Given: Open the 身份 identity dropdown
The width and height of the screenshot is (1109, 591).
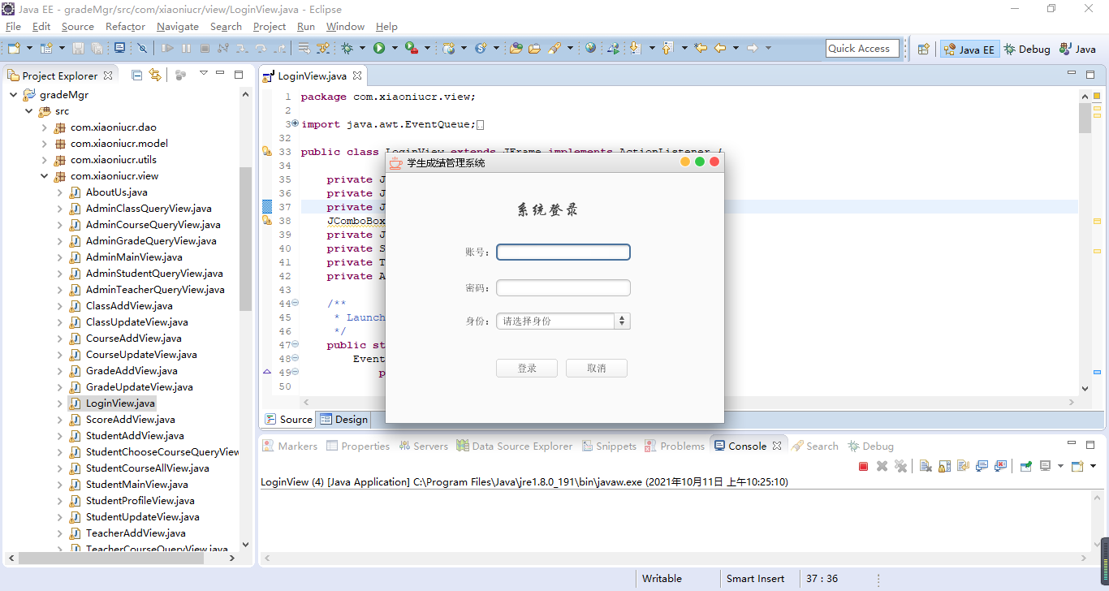Looking at the screenshot, I should click(x=622, y=321).
